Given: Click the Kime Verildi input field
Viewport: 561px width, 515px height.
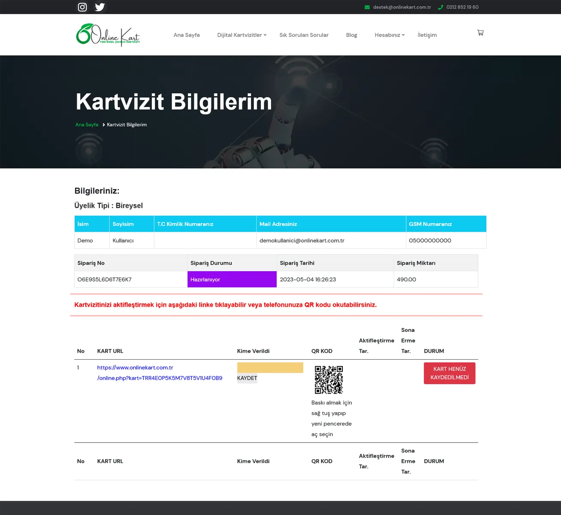Looking at the screenshot, I should pos(270,368).
